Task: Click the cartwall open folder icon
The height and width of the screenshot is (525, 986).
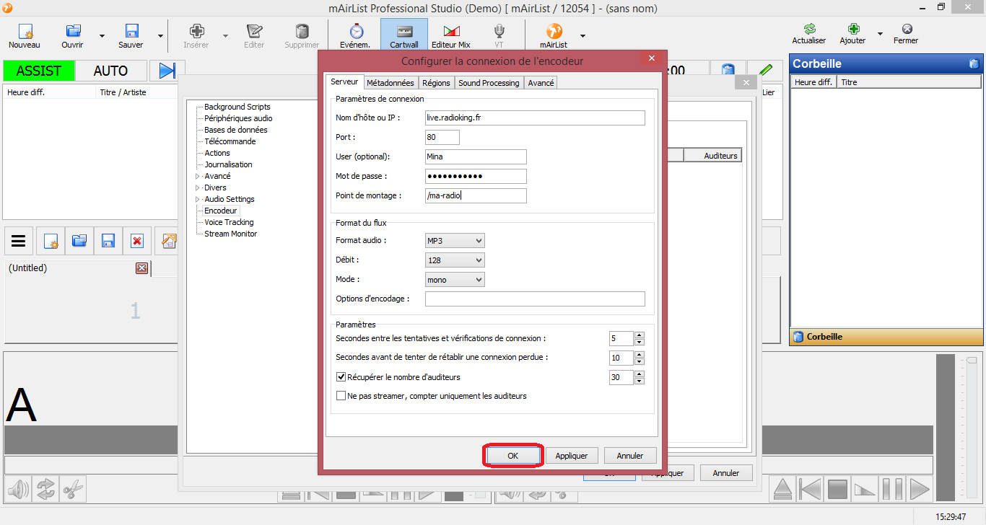Action: [x=79, y=241]
